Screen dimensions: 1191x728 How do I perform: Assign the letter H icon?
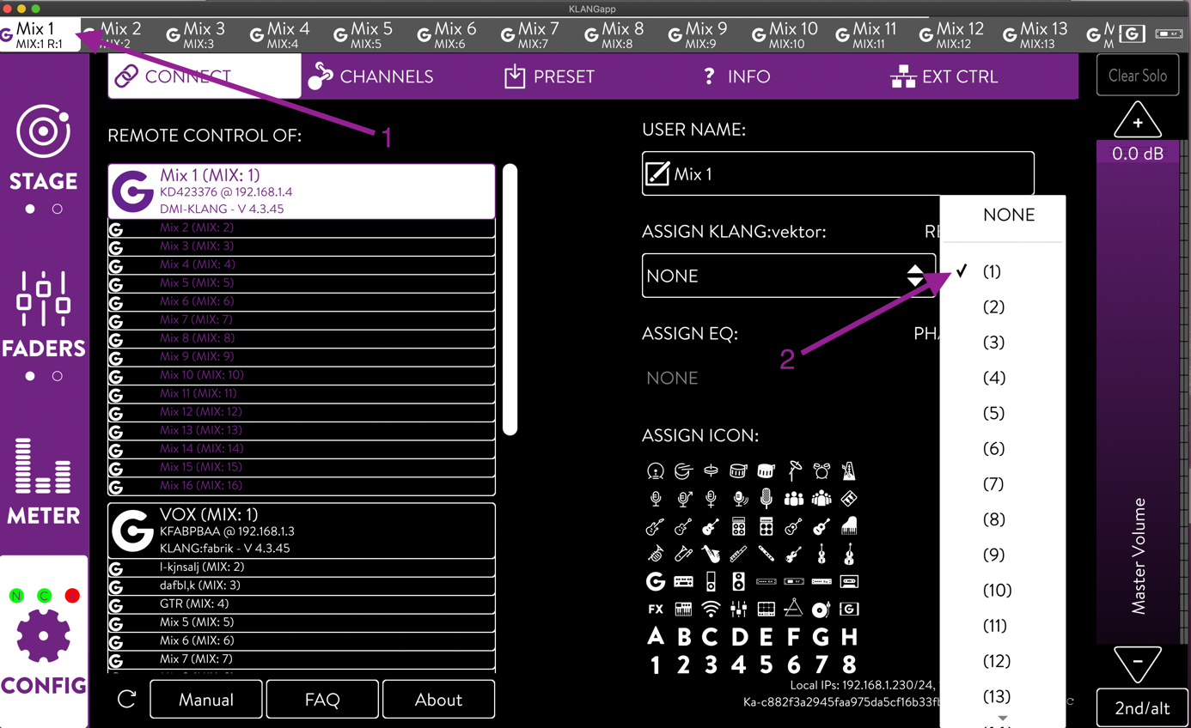pyautogui.click(x=849, y=637)
